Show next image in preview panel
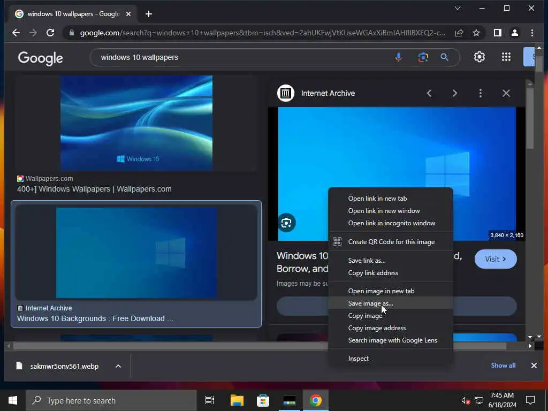Viewport: 548px width, 411px height. tap(454, 93)
